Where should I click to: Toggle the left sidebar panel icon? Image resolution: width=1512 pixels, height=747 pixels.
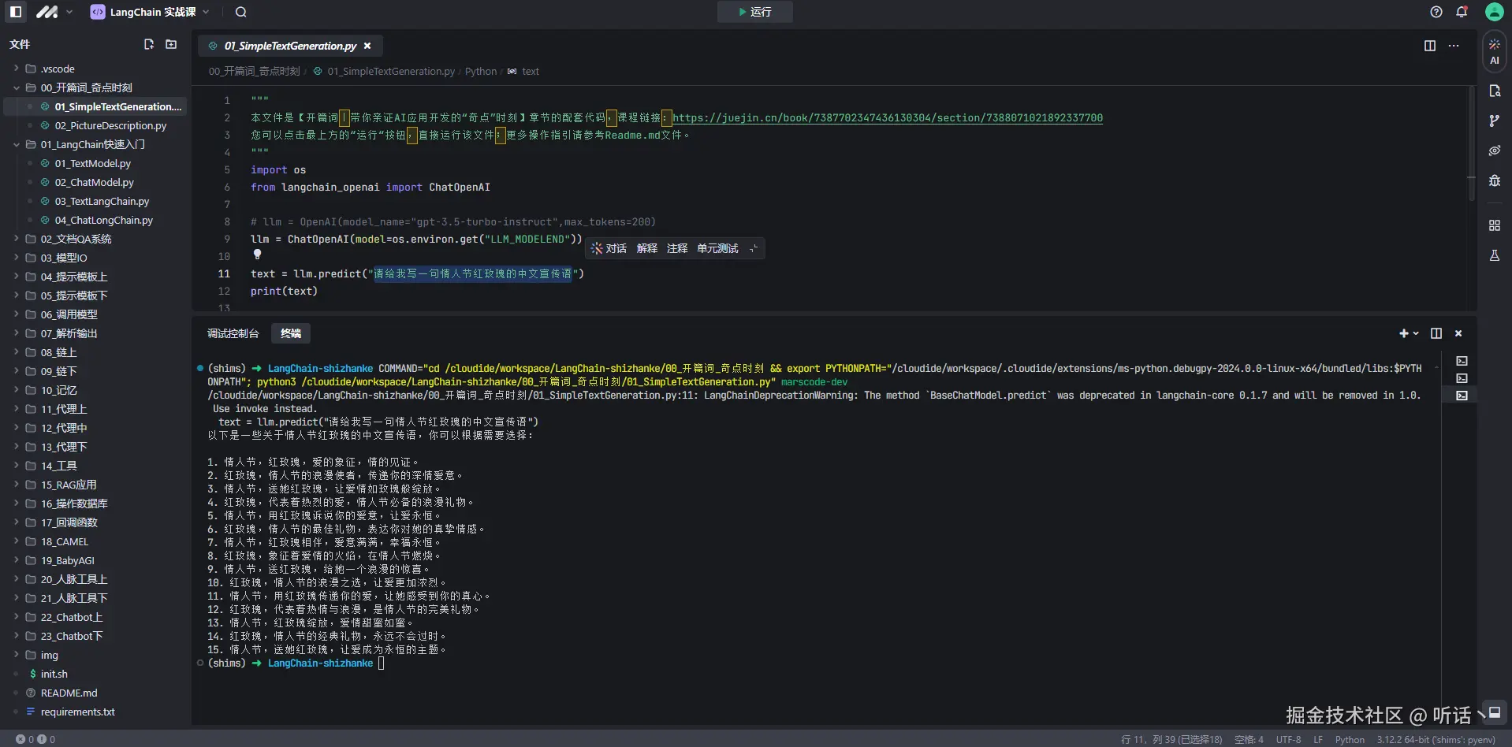click(x=16, y=12)
